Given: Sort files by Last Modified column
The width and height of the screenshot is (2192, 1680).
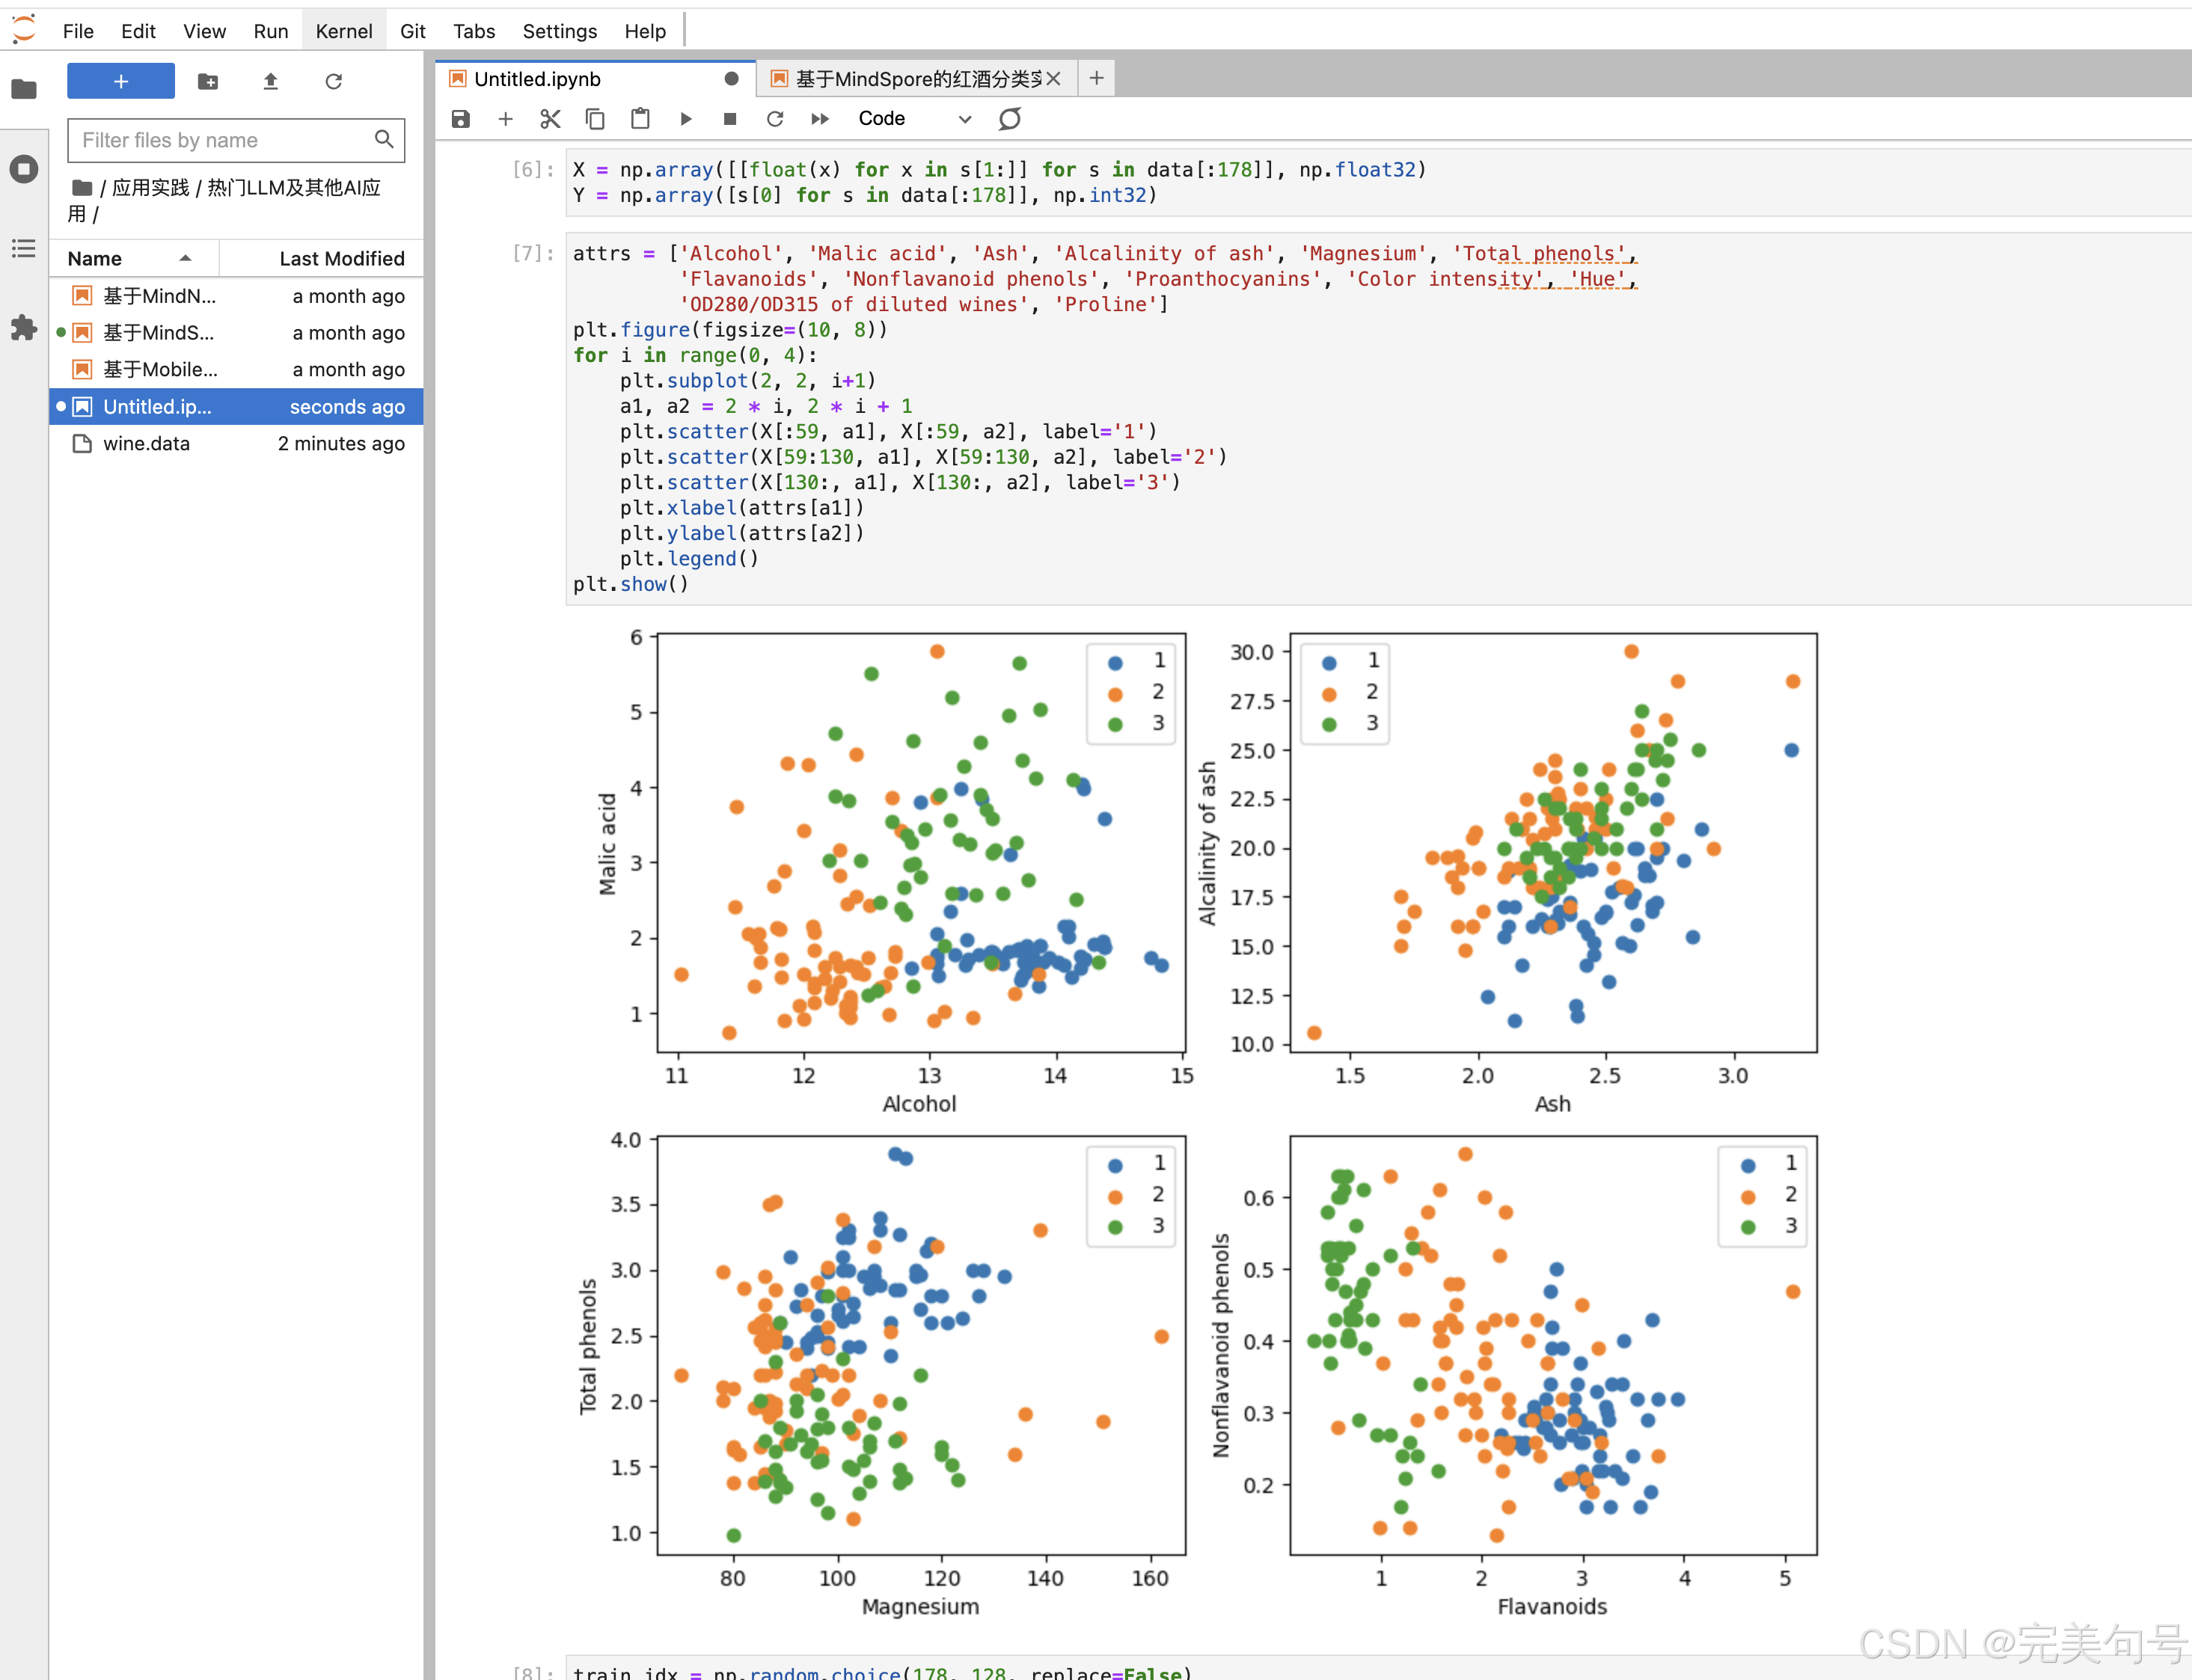Looking at the screenshot, I should click(341, 258).
